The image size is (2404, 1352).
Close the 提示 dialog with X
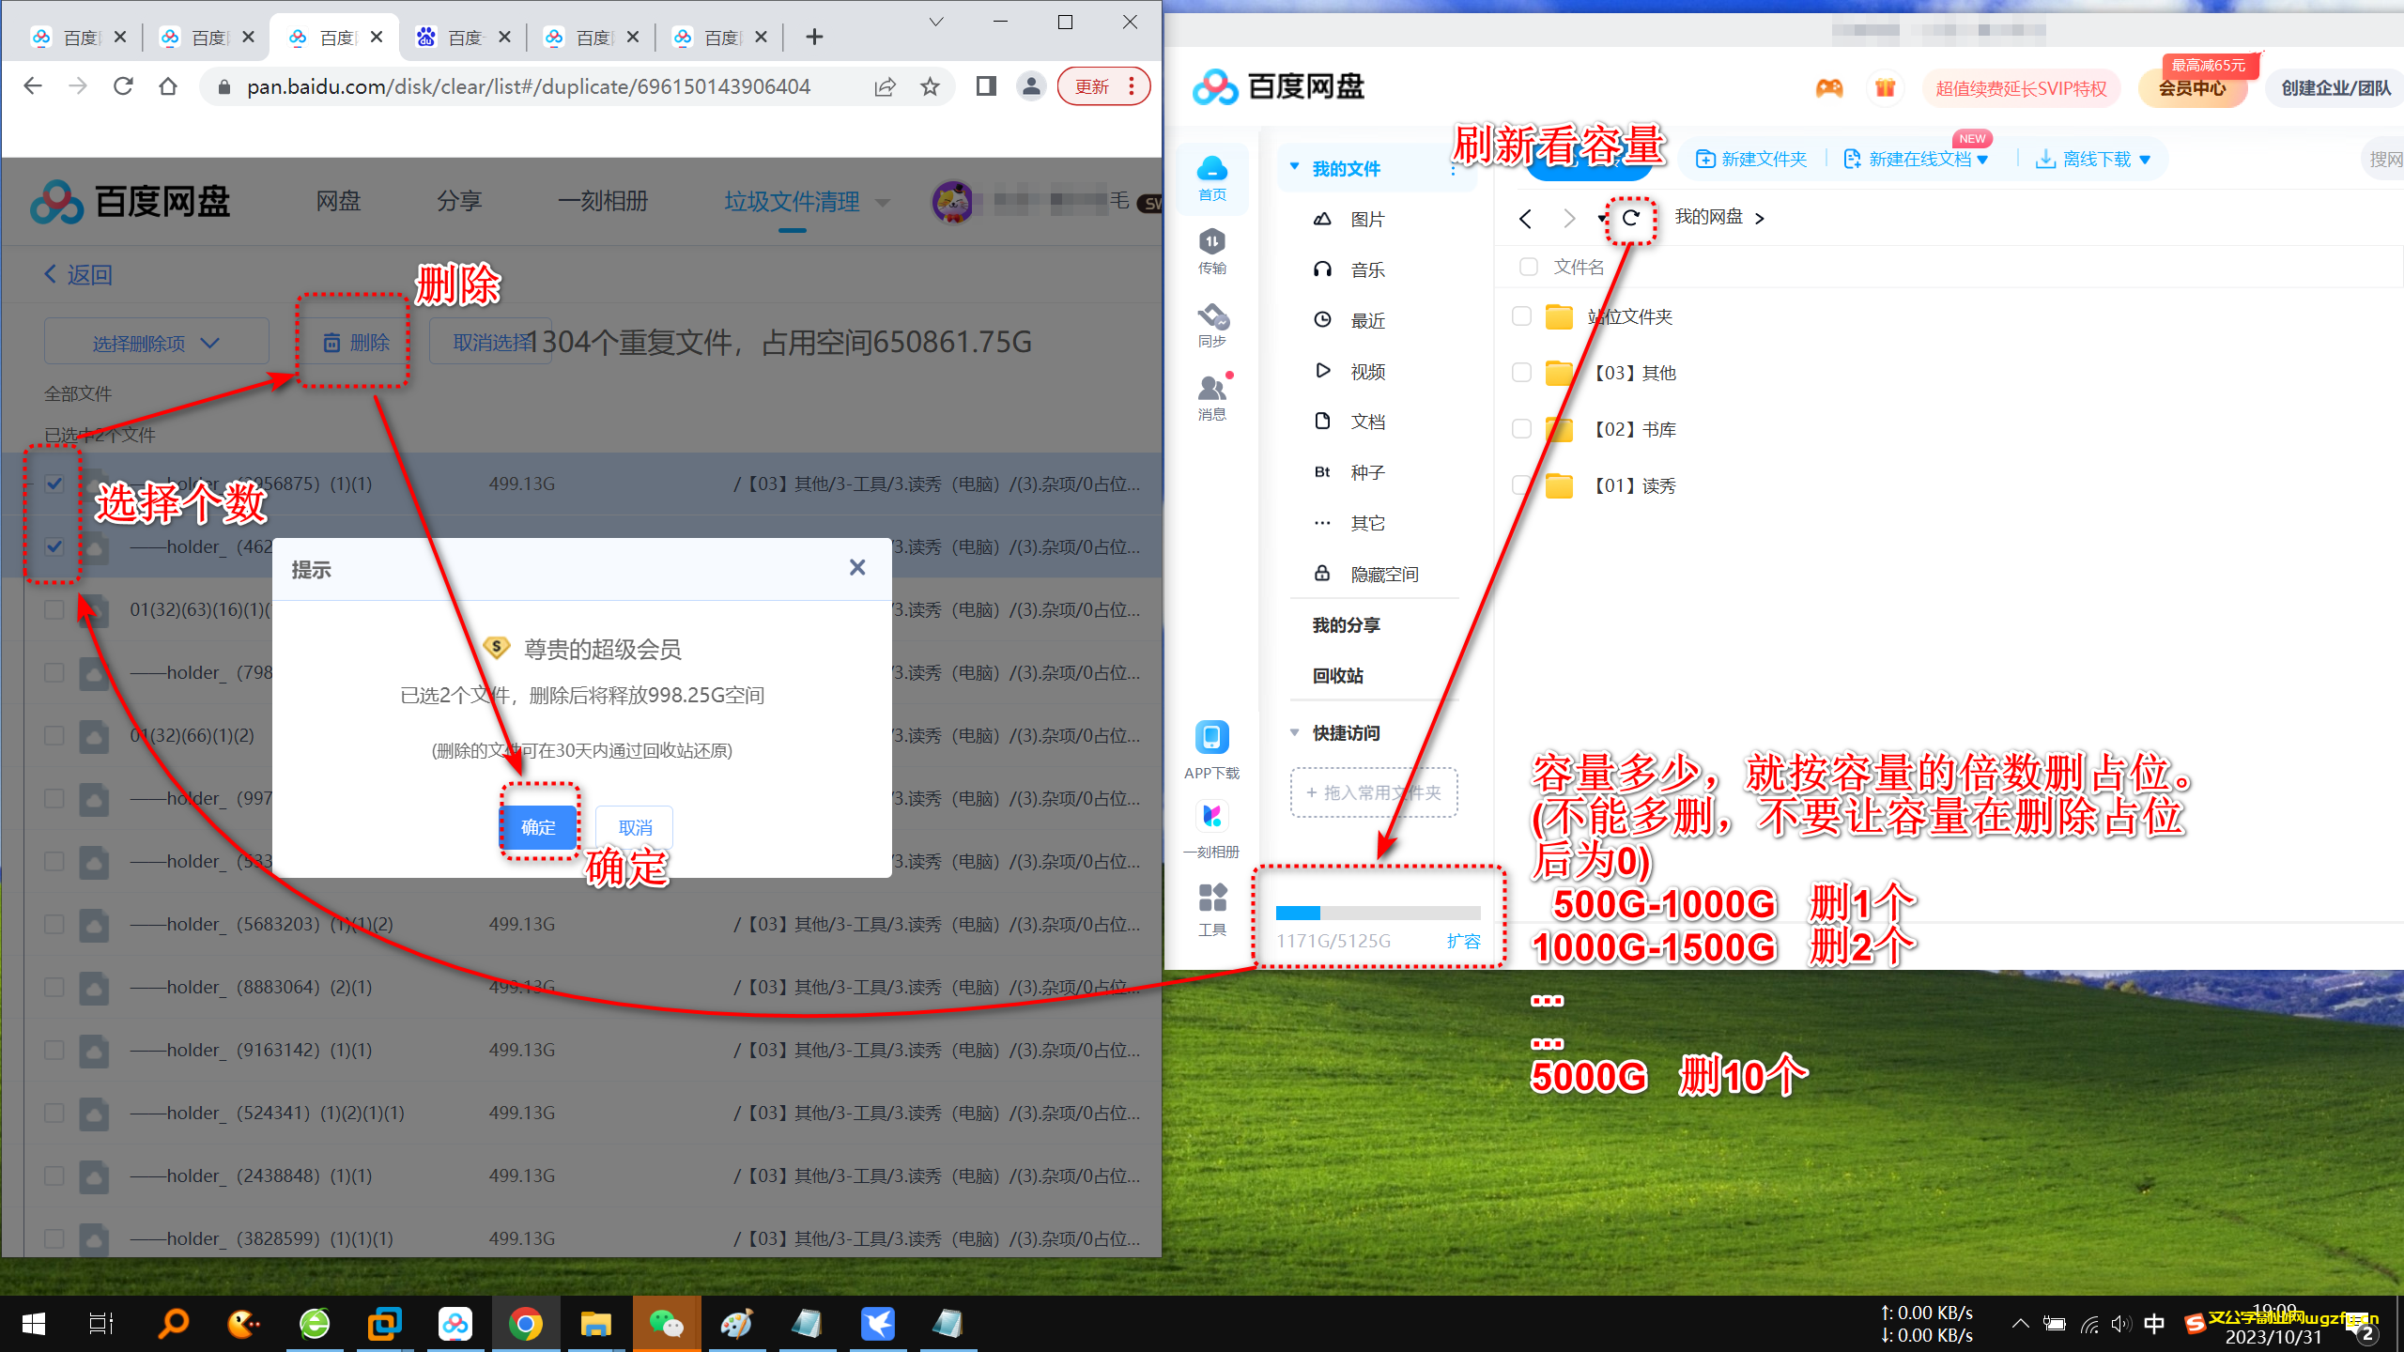[x=857, y=567]
